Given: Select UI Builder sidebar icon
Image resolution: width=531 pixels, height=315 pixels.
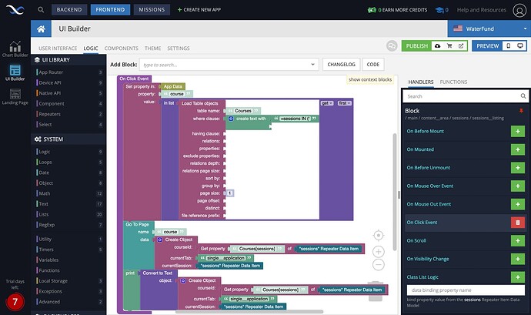Looking at the screenshot, I should coord(15,72).
